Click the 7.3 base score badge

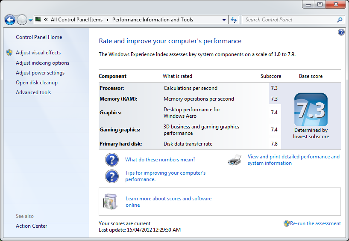[311, 110]
